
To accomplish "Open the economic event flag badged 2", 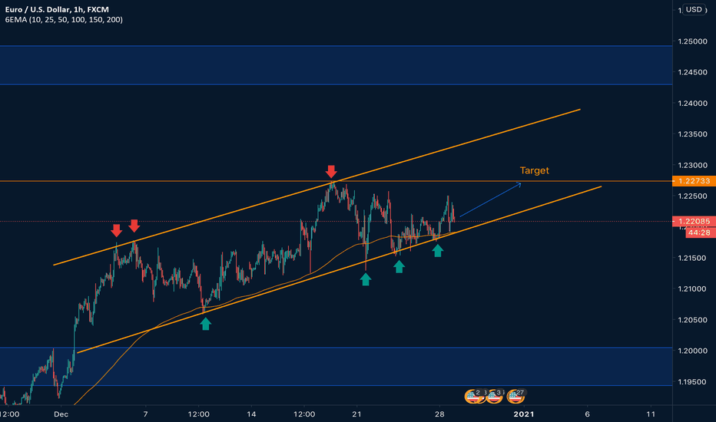I will tap(473, 396).
